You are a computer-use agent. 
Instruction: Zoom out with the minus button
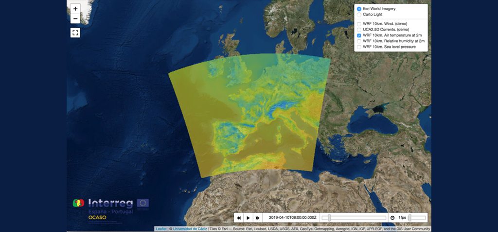(75, 19)
